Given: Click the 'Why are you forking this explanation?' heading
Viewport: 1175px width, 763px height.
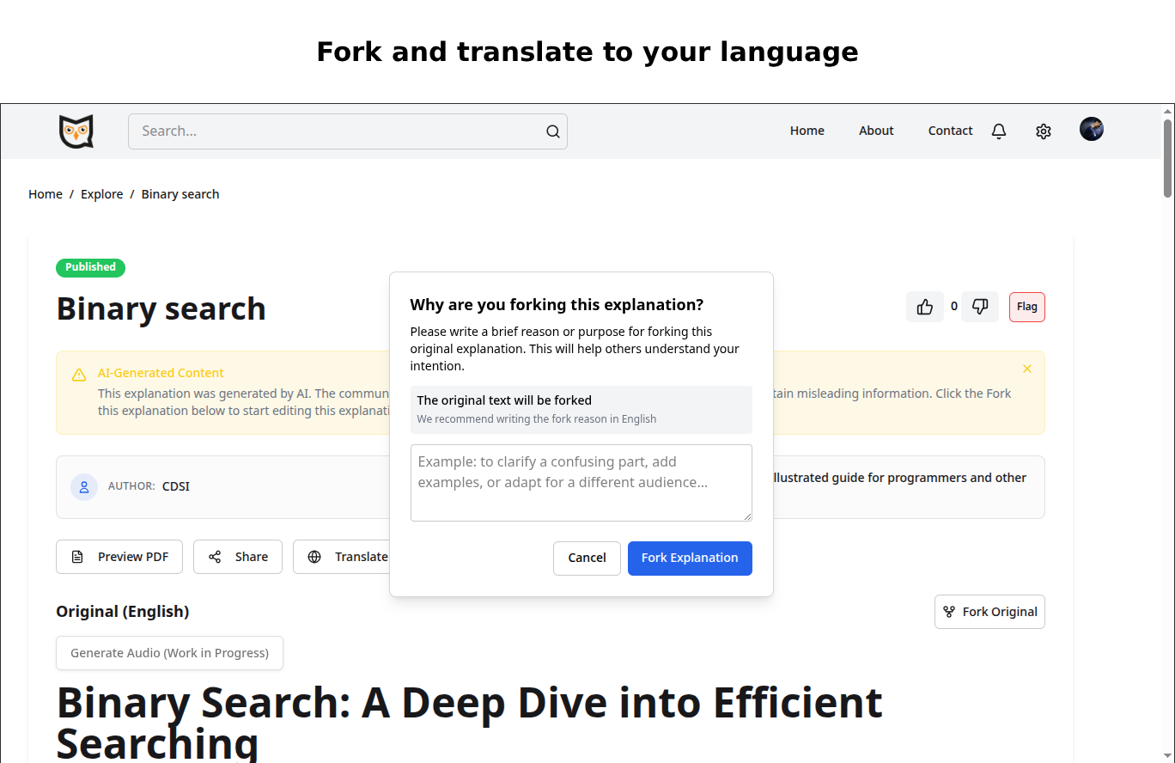Looking at the screenshot, I should pyautogui.click(x=557, y=305).
